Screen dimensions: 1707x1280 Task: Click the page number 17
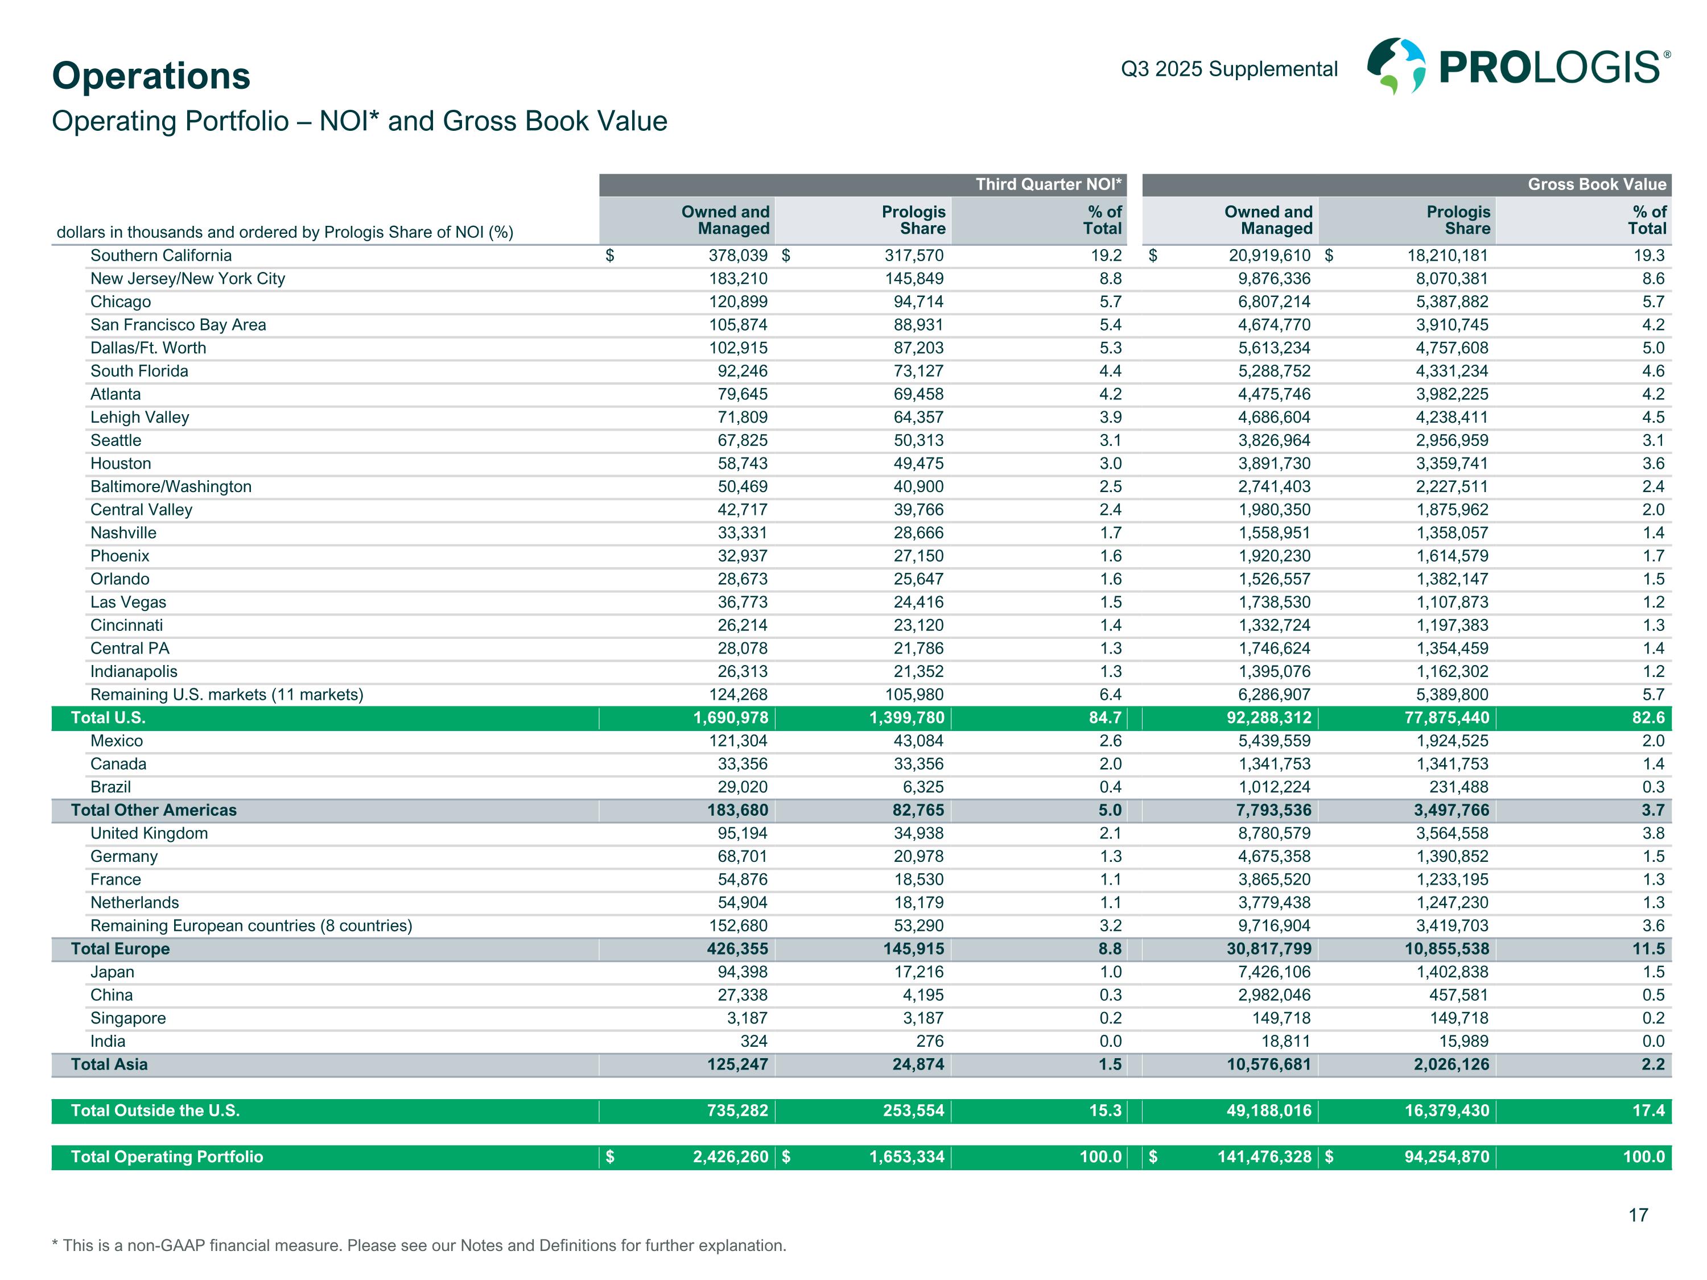click(x=1638, y=1215)
